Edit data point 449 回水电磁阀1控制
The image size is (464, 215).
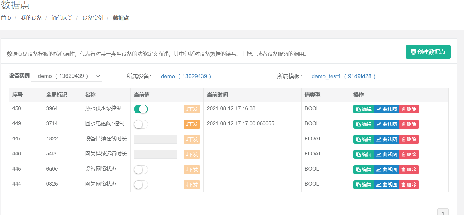pyautogui.click(x=364, y=124)
